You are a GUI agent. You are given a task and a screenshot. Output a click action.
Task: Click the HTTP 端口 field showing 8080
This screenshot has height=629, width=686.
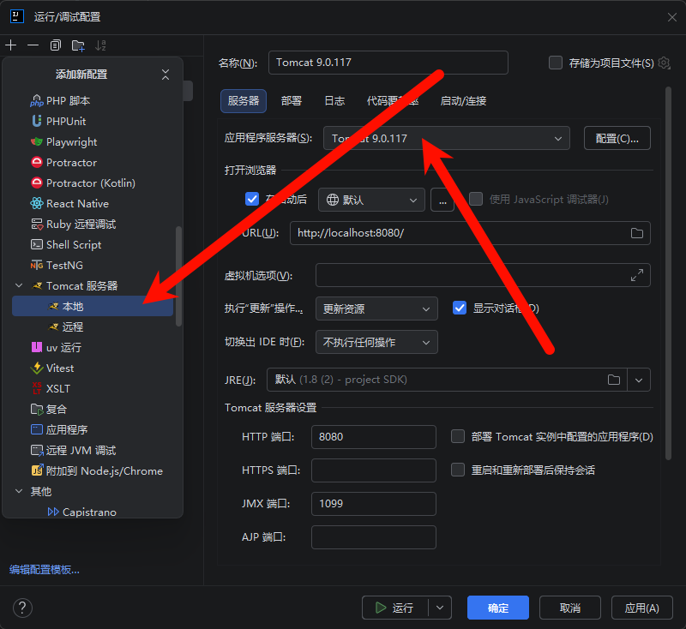pos(374,437)
